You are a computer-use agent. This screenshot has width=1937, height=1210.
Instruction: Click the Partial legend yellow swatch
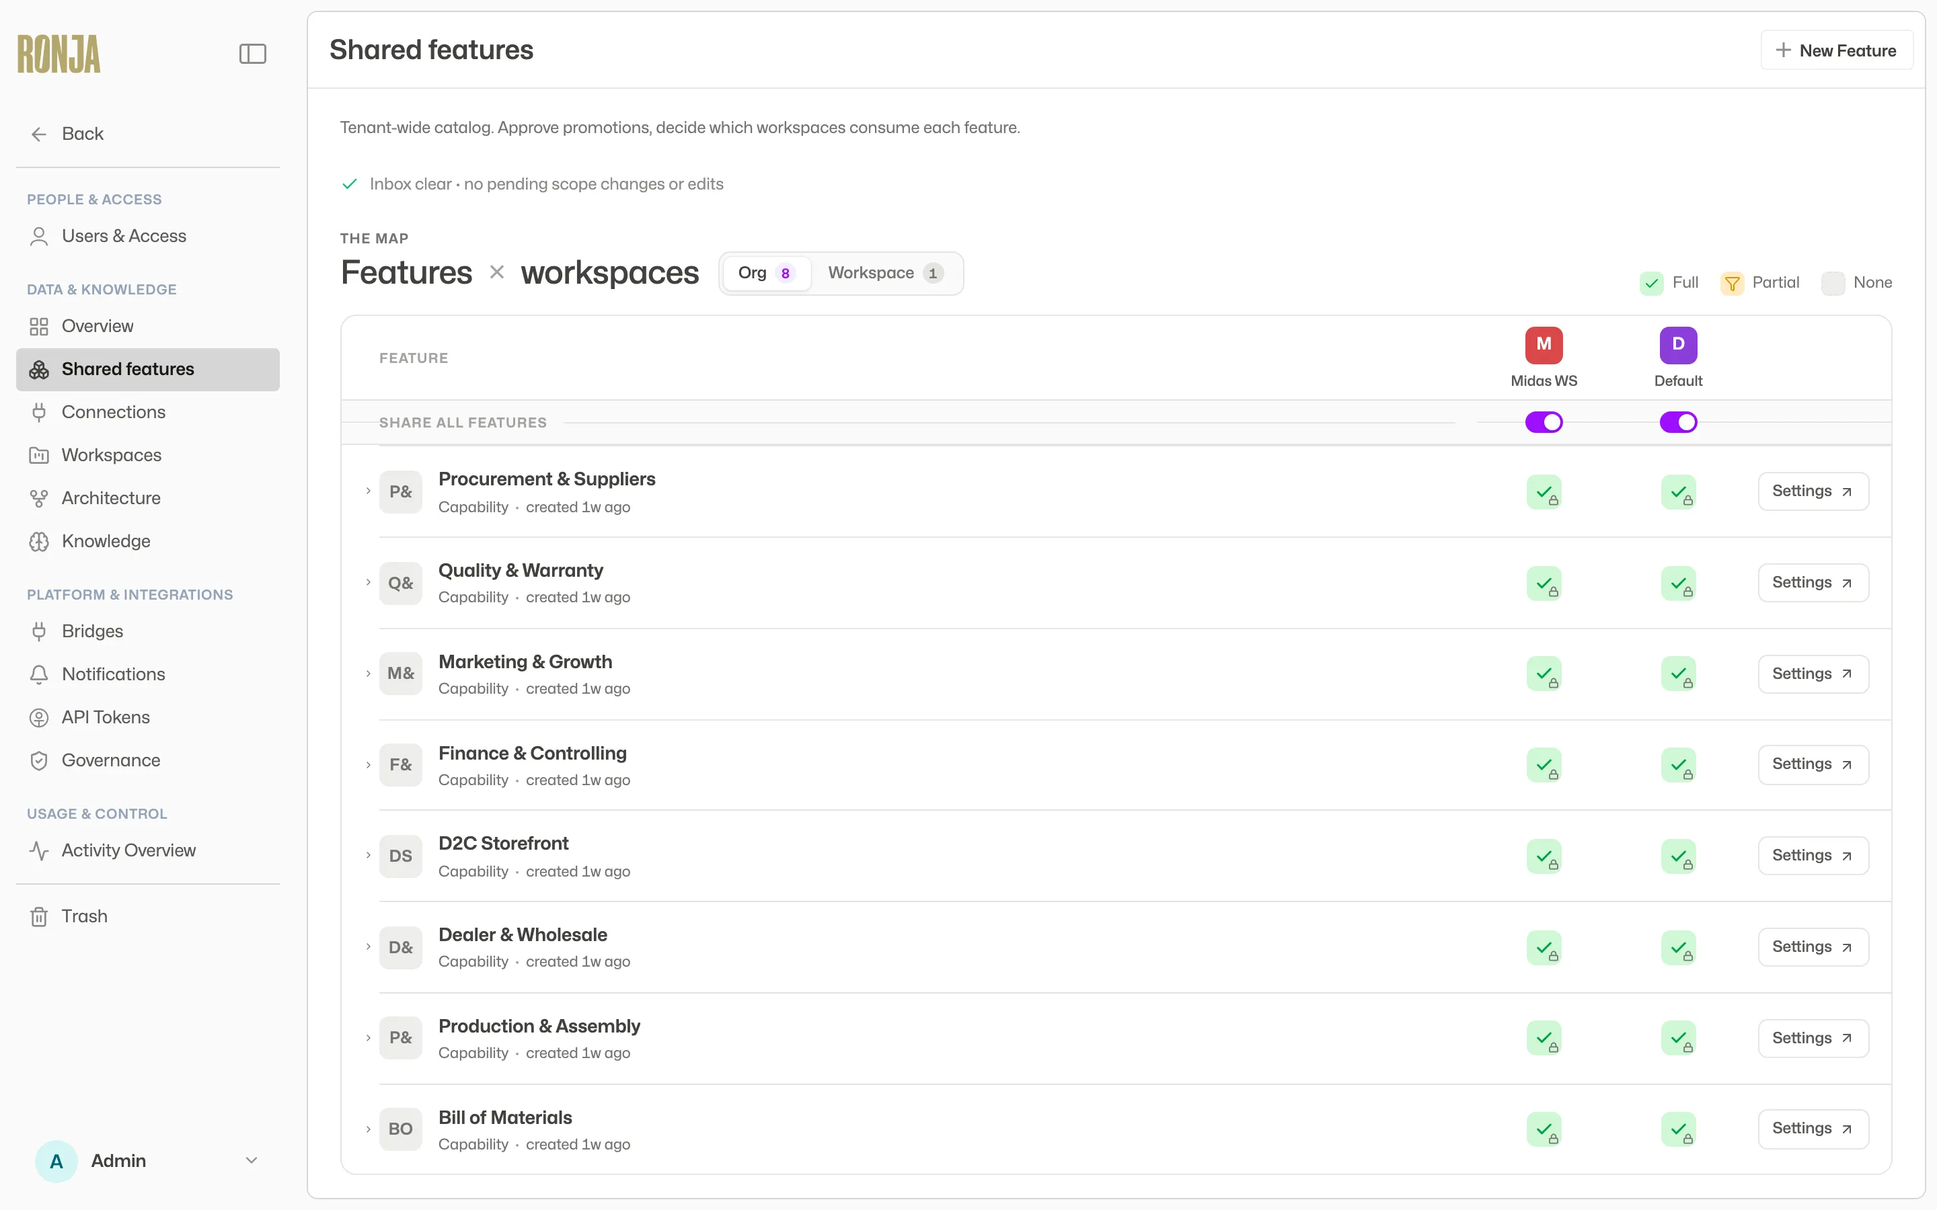click(x=1732, y=283)
